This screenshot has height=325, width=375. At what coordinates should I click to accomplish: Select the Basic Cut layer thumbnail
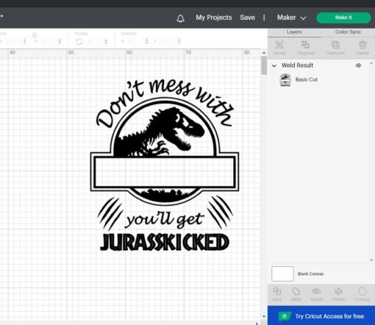285,79
